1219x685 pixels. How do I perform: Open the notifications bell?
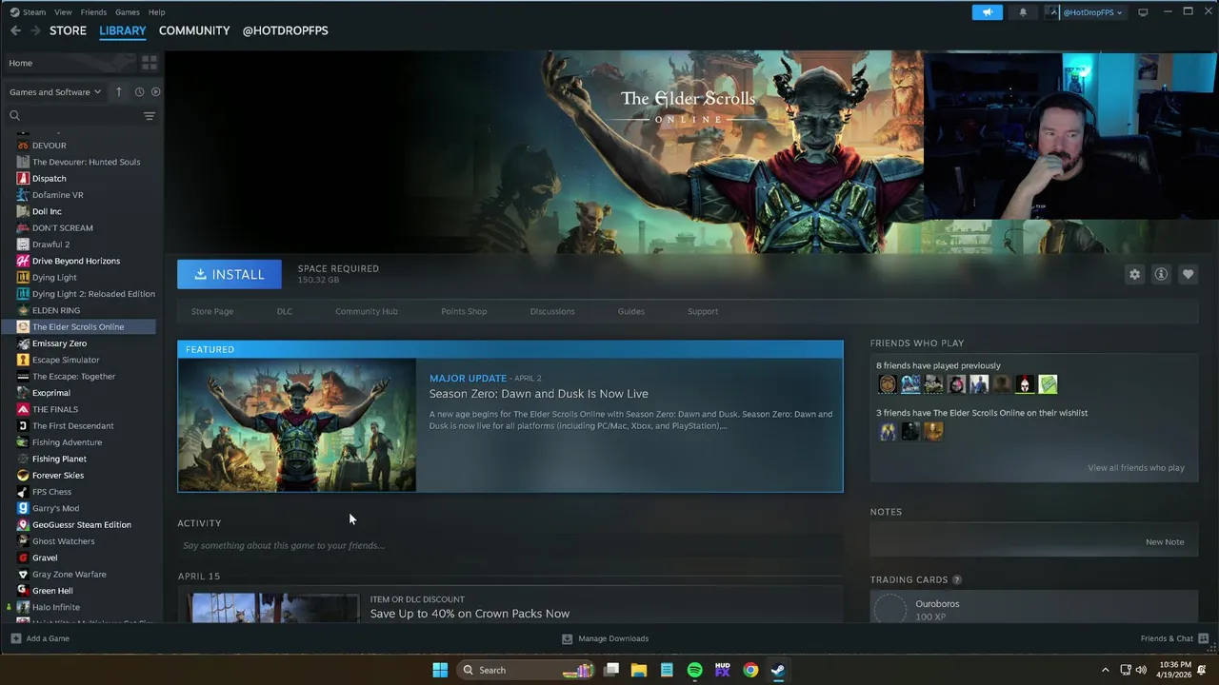coord(1023,12)
